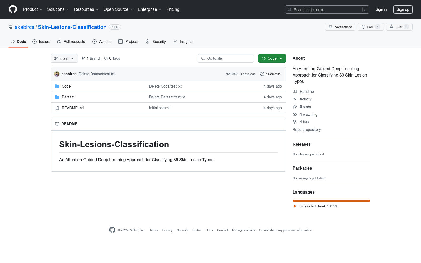Image resolution: width=421 pixels, height=263 pixels.
Task: Click the Actions play icon
Action: (x=94, y=42)
